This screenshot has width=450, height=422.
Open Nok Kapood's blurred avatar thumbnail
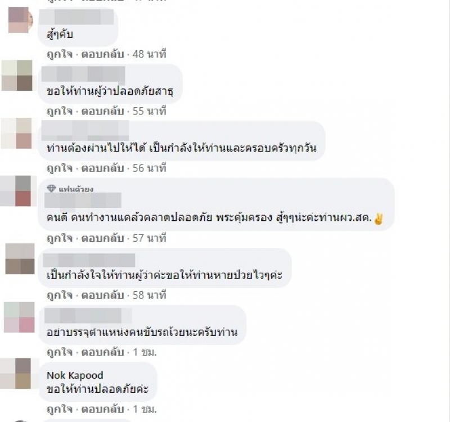[x=19, y=374]
